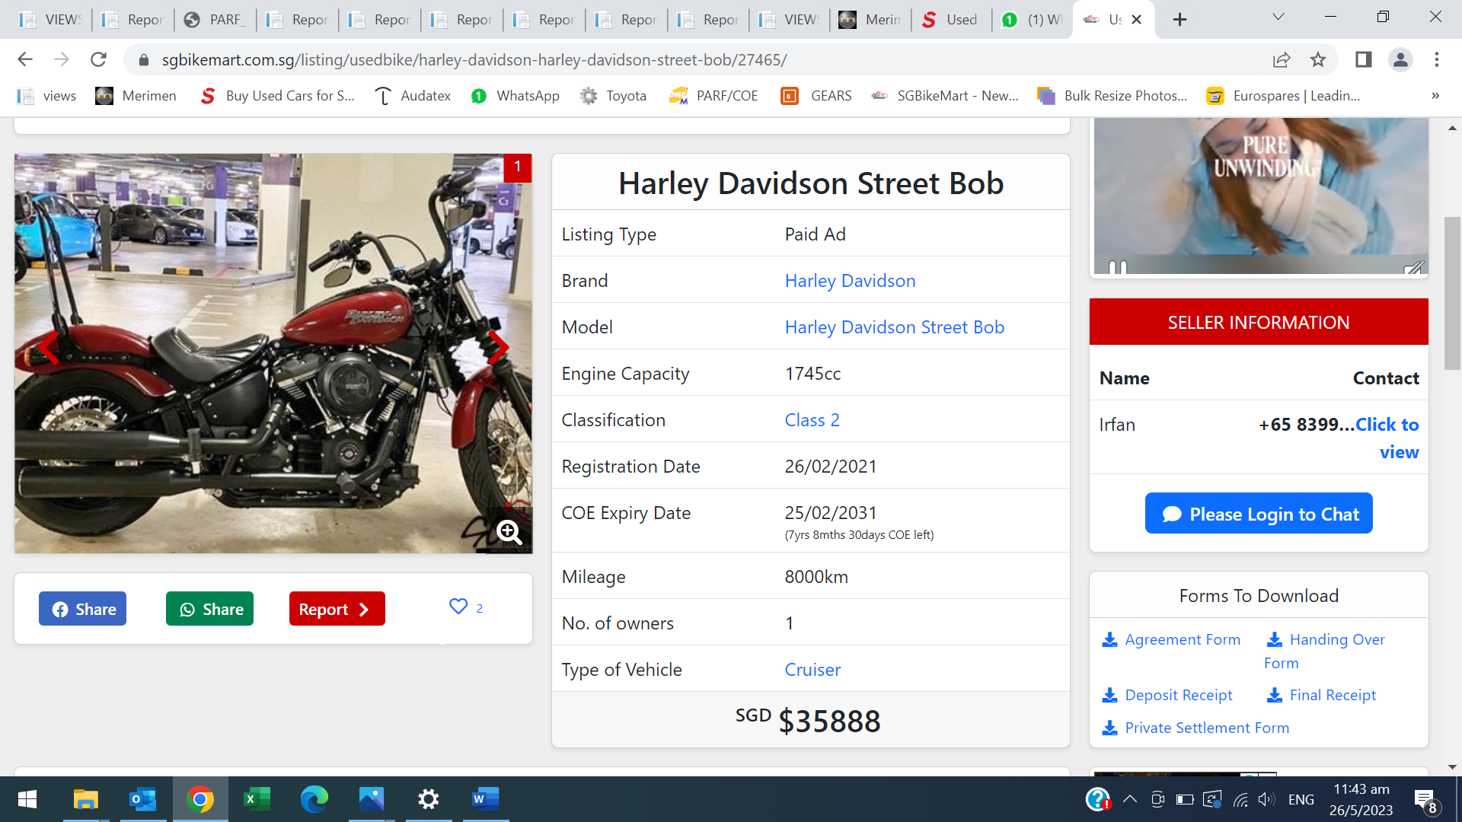The height and width of the screenshot is (822, 1462).
Task: Bookmark this page with the star icon
Action: pos(1318,59)
